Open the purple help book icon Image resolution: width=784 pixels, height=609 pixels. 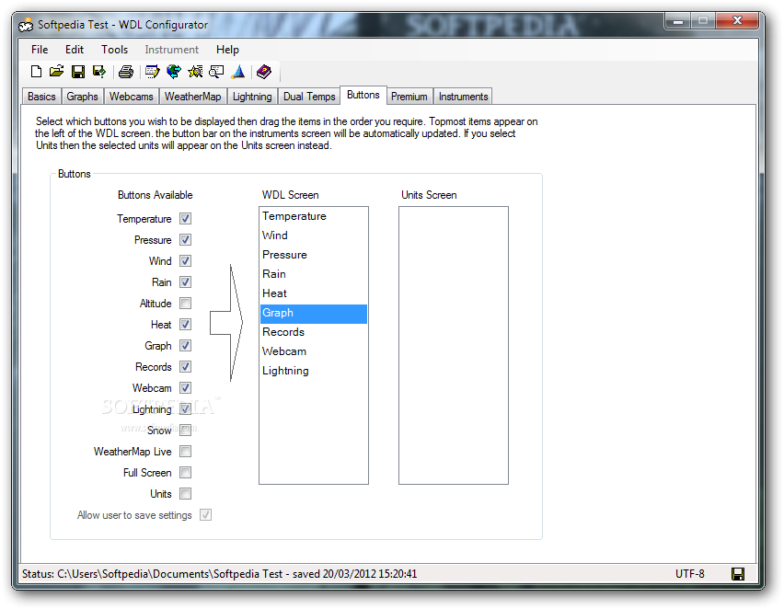(264, 72)
